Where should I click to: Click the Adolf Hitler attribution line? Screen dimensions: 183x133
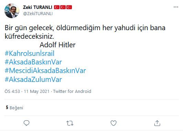click(x=57, y=45)
